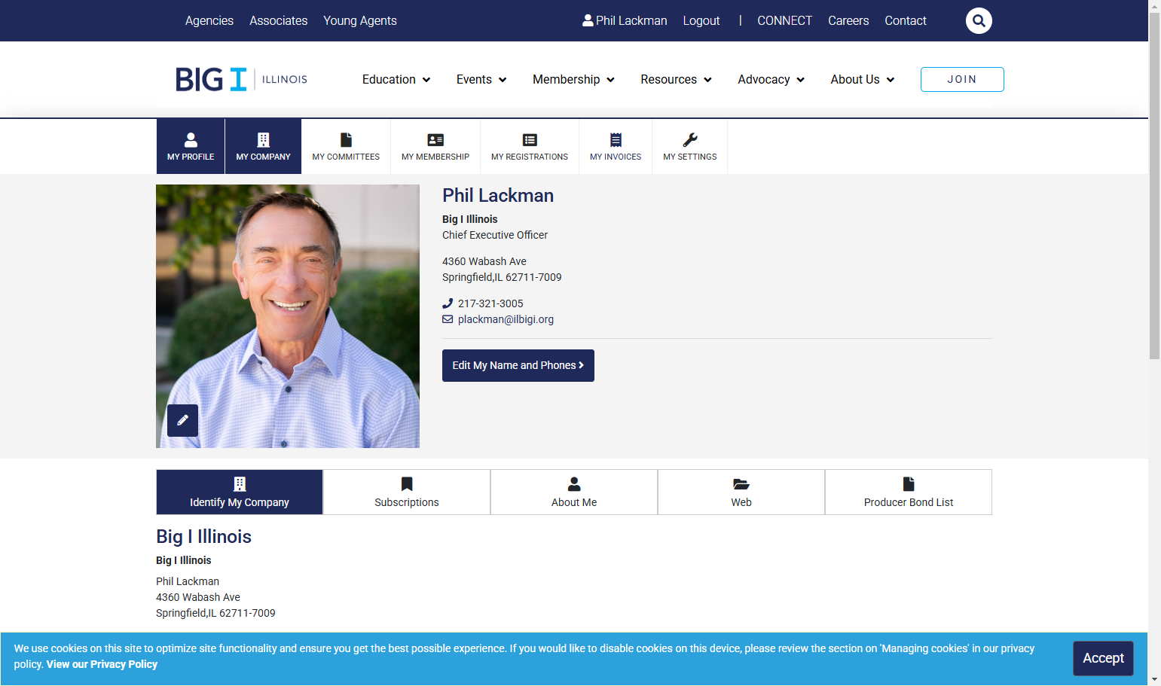Click View our Privacy Policy link

click(x=102, y=664)
